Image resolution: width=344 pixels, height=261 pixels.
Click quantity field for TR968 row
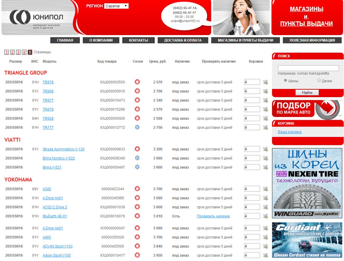coord(252,91)
